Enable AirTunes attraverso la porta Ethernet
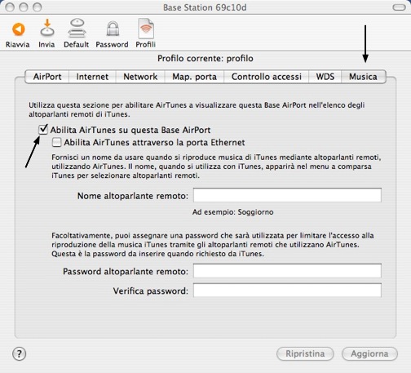This screenshot has height=373, width=411. tap(56, 142)
